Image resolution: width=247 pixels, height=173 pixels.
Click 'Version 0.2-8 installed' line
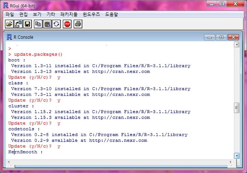(99, 135)
